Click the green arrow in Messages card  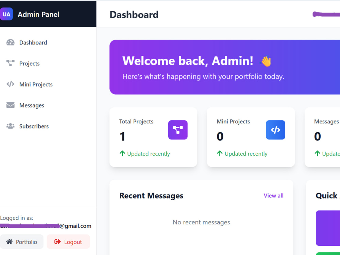317,154
